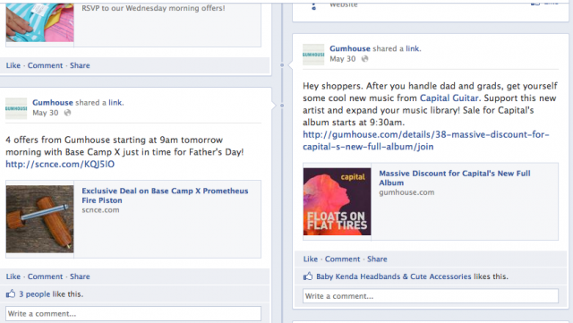
Task: Click thumbs-up icon next to 3 people like this
Action: coord(11,293)
